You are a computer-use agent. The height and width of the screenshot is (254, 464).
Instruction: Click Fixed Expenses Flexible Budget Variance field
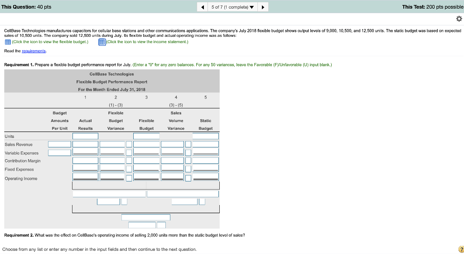(112, 168)
